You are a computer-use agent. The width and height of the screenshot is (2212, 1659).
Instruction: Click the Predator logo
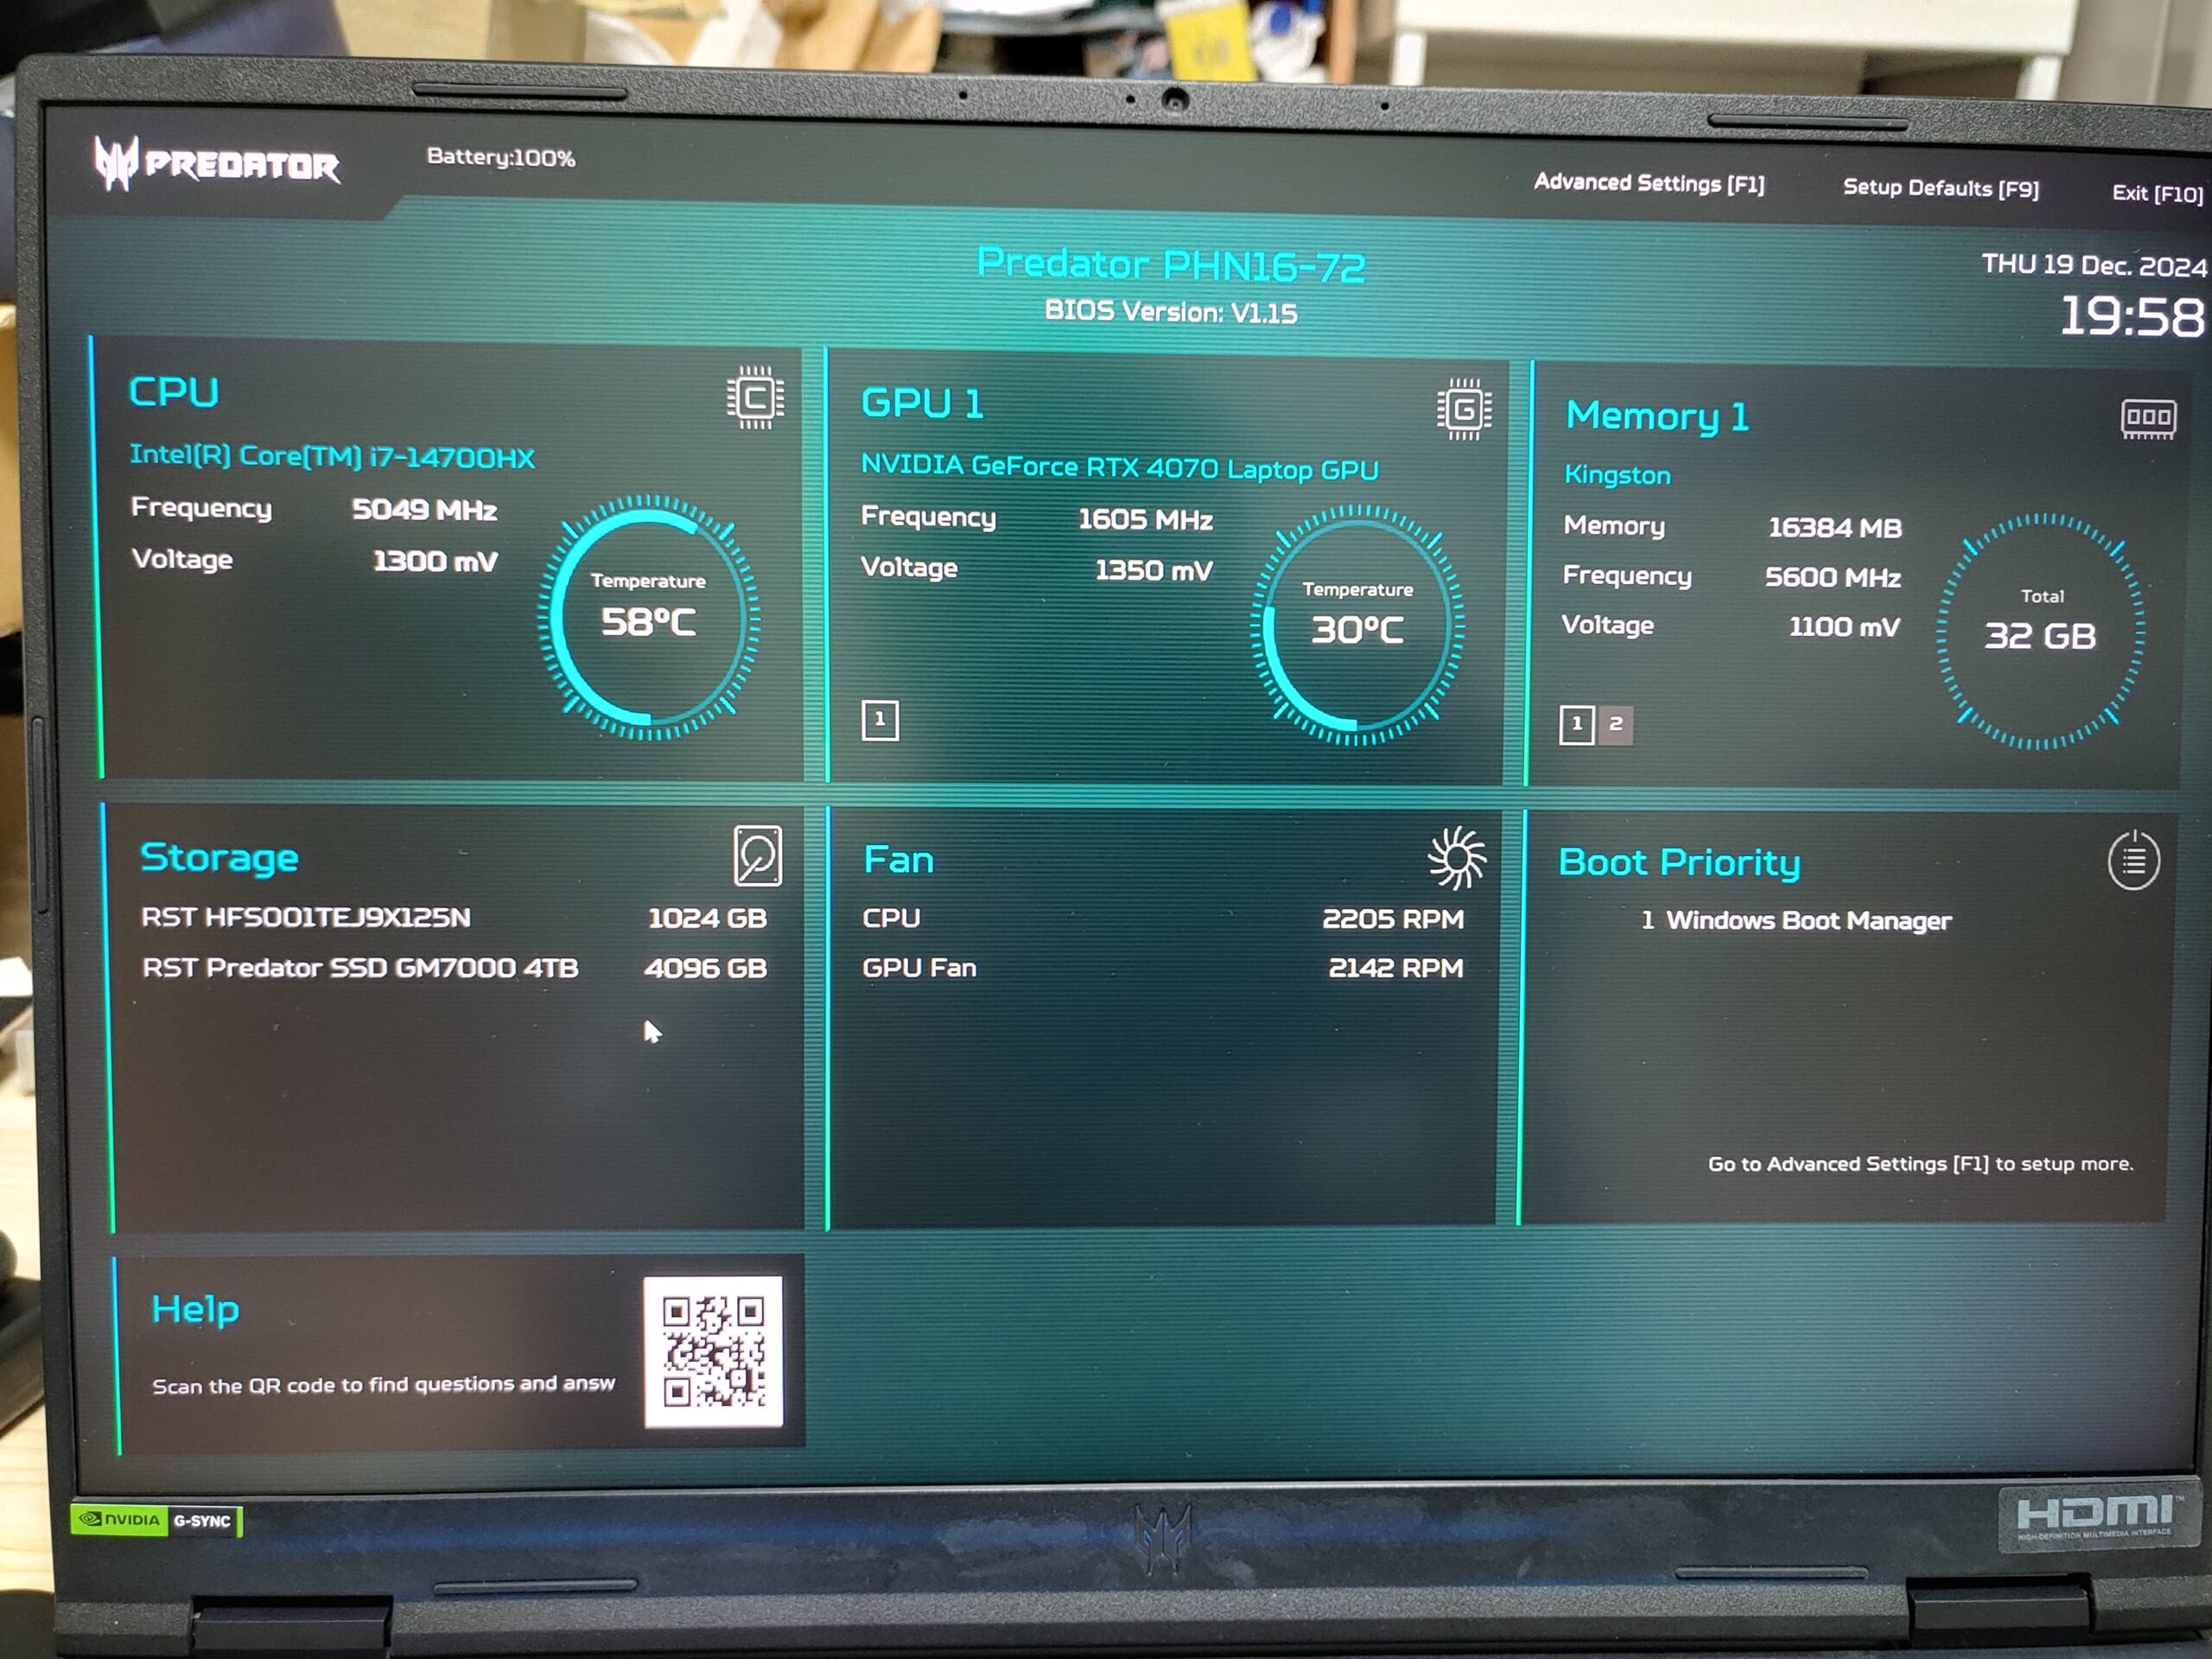217,163
